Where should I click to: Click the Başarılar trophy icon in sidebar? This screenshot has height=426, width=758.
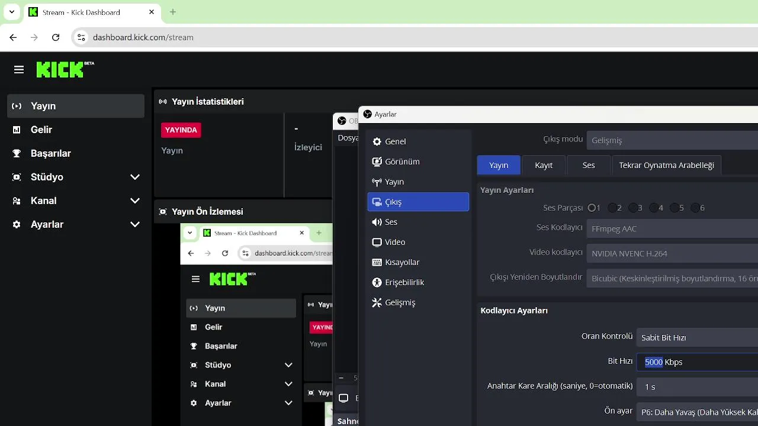[17, 153]
